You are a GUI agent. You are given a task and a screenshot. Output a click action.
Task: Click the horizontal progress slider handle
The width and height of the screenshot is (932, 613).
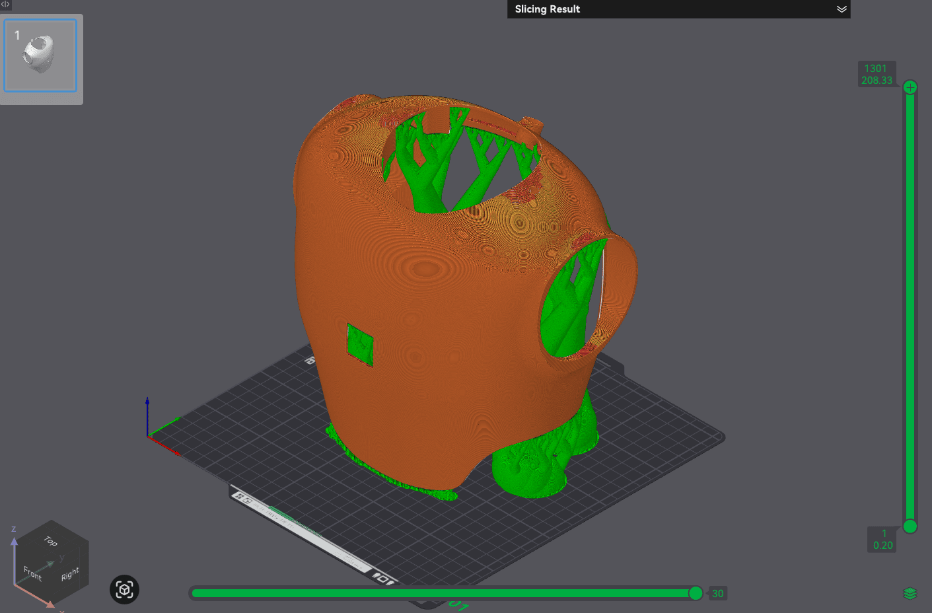coord(696,593)
